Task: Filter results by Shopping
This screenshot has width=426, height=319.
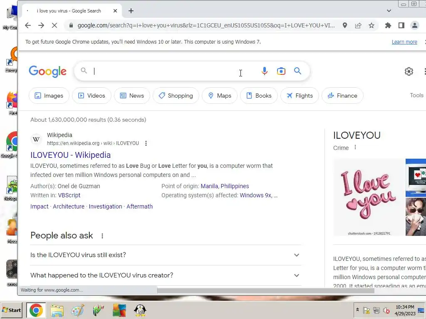Action: (176, 96)
